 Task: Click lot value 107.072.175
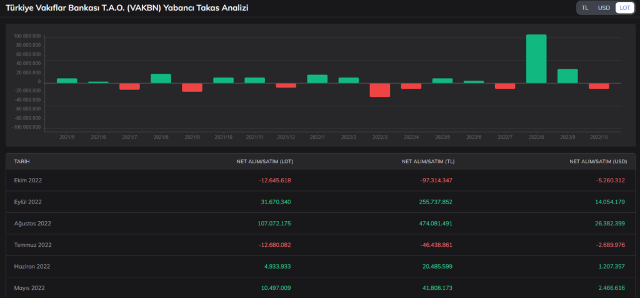click(275, 224)
